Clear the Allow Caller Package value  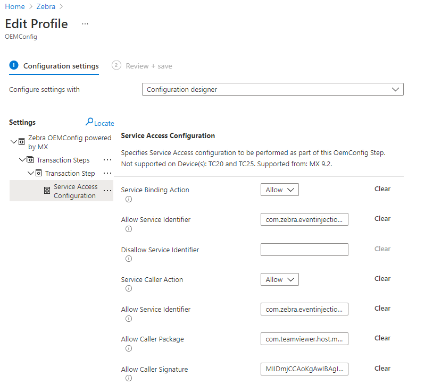(382, 338)
